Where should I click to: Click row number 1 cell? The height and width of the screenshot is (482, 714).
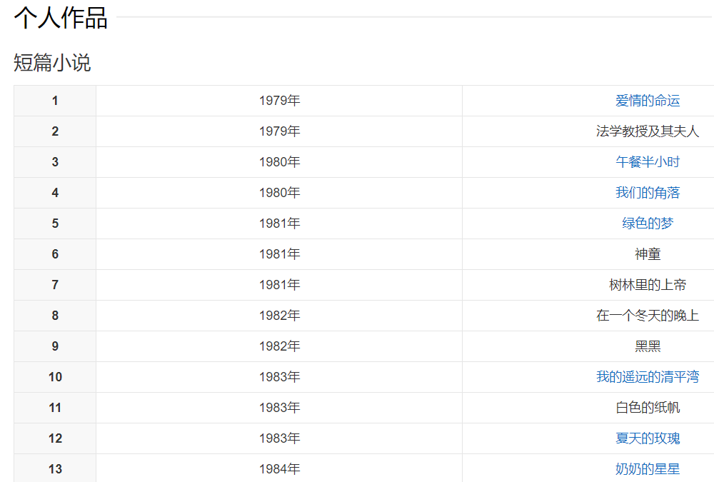[55, 101]
